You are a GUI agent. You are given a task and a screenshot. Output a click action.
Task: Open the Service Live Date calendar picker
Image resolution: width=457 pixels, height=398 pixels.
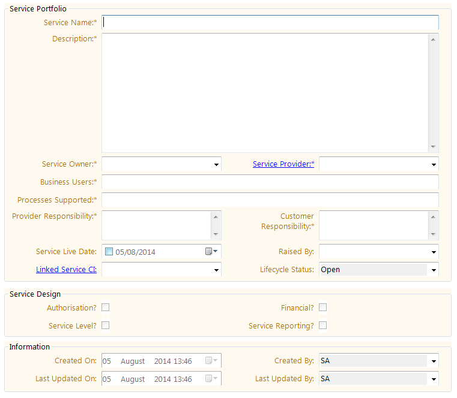pos(211,252)
